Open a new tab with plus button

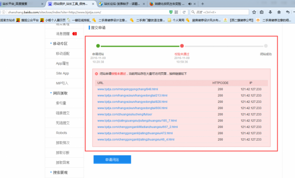point(203,4)
